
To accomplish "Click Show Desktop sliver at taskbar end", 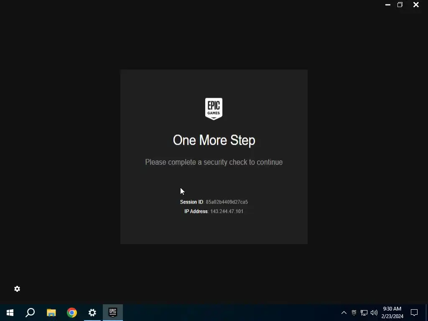I will click(427, 313).
